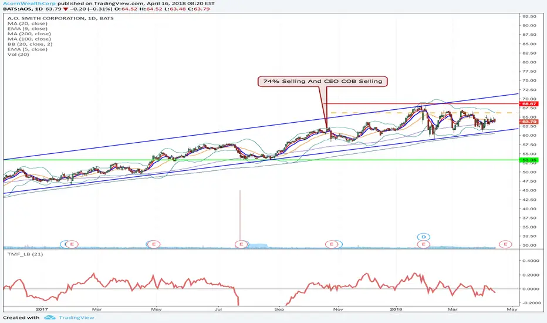Image resolution: width=547 pixels, height=323 pixels.
Task: Select the BB (20, close, 2) indicator label
Action: [x=30, y=44]
